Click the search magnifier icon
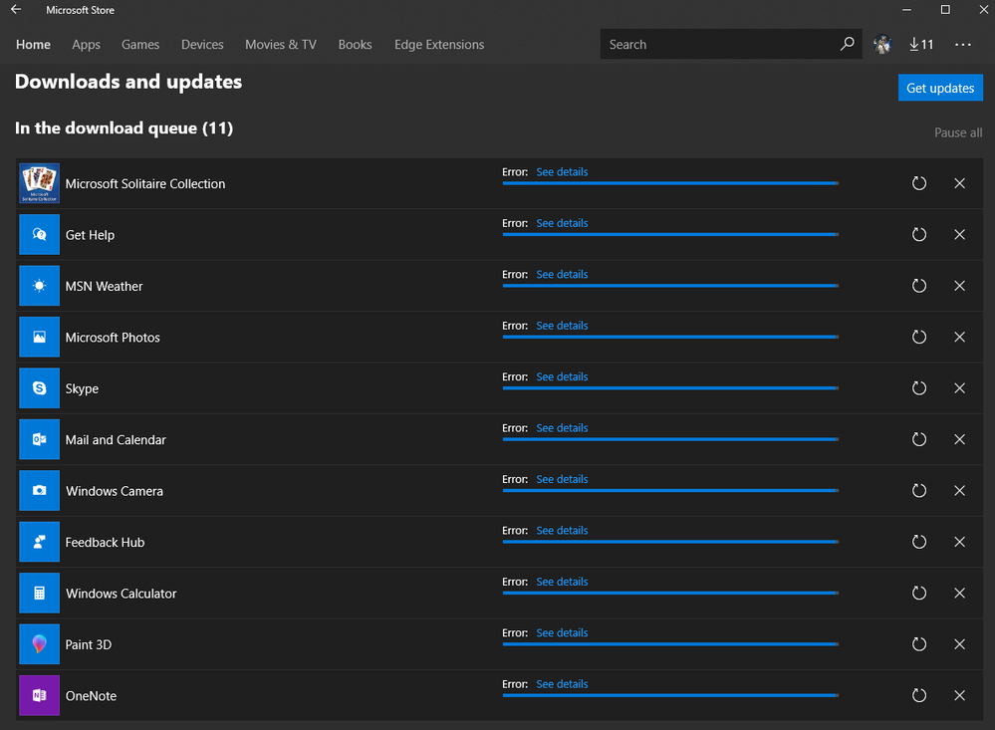Screen dimensions: 995x730 [848, 44]
